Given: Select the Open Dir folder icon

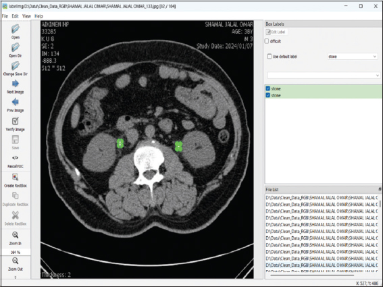Looking at the screenshot, I should pyautogui.click(x=15, y=47).
